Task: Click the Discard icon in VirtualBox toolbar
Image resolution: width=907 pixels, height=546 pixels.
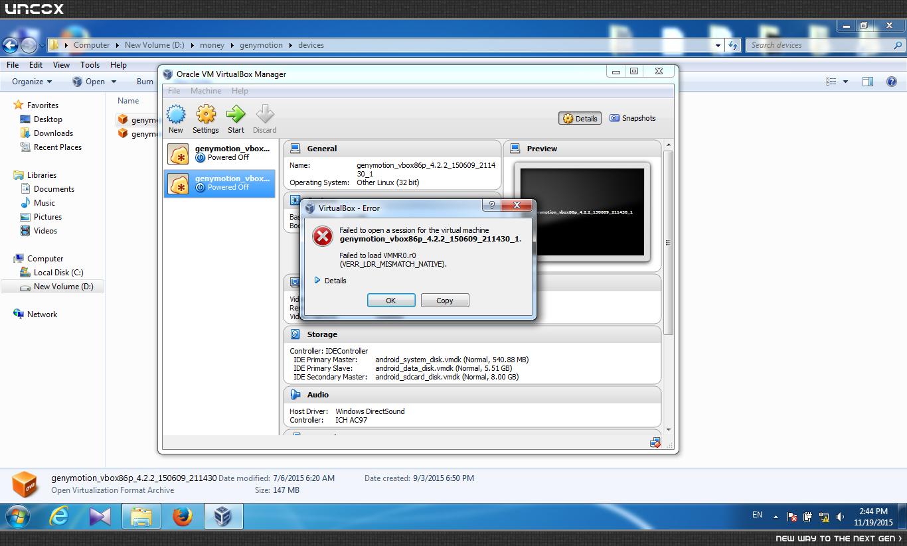Action: pos(265,114)
